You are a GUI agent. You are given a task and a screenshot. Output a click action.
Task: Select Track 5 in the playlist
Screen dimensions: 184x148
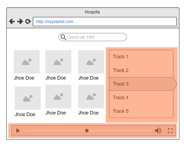coord(141,111)
